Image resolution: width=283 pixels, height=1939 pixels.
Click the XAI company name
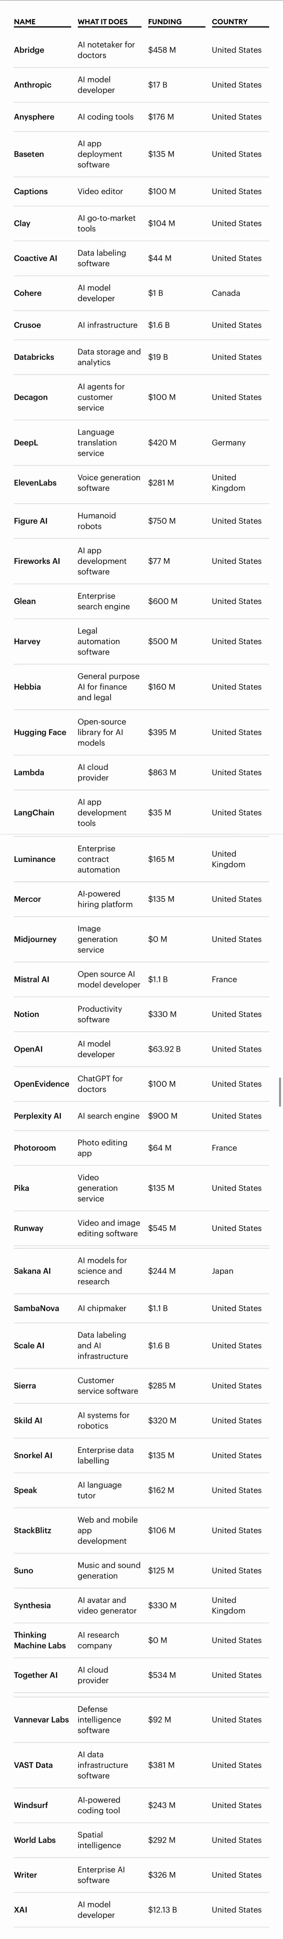click(x=20, y=1910)
